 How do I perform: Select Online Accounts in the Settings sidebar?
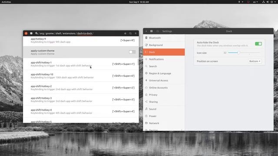tap(164, 88)
